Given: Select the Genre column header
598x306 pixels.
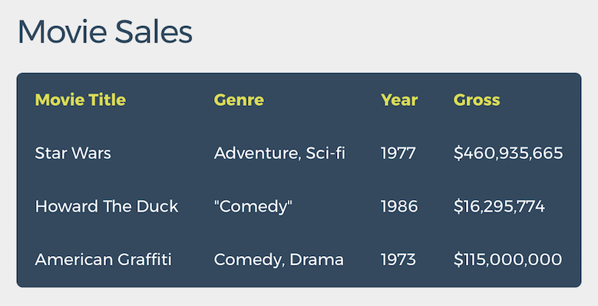Looking at the screenshot, I should 239,100.
